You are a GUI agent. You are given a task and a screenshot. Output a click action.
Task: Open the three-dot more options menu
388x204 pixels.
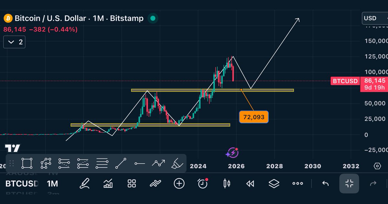297,183
